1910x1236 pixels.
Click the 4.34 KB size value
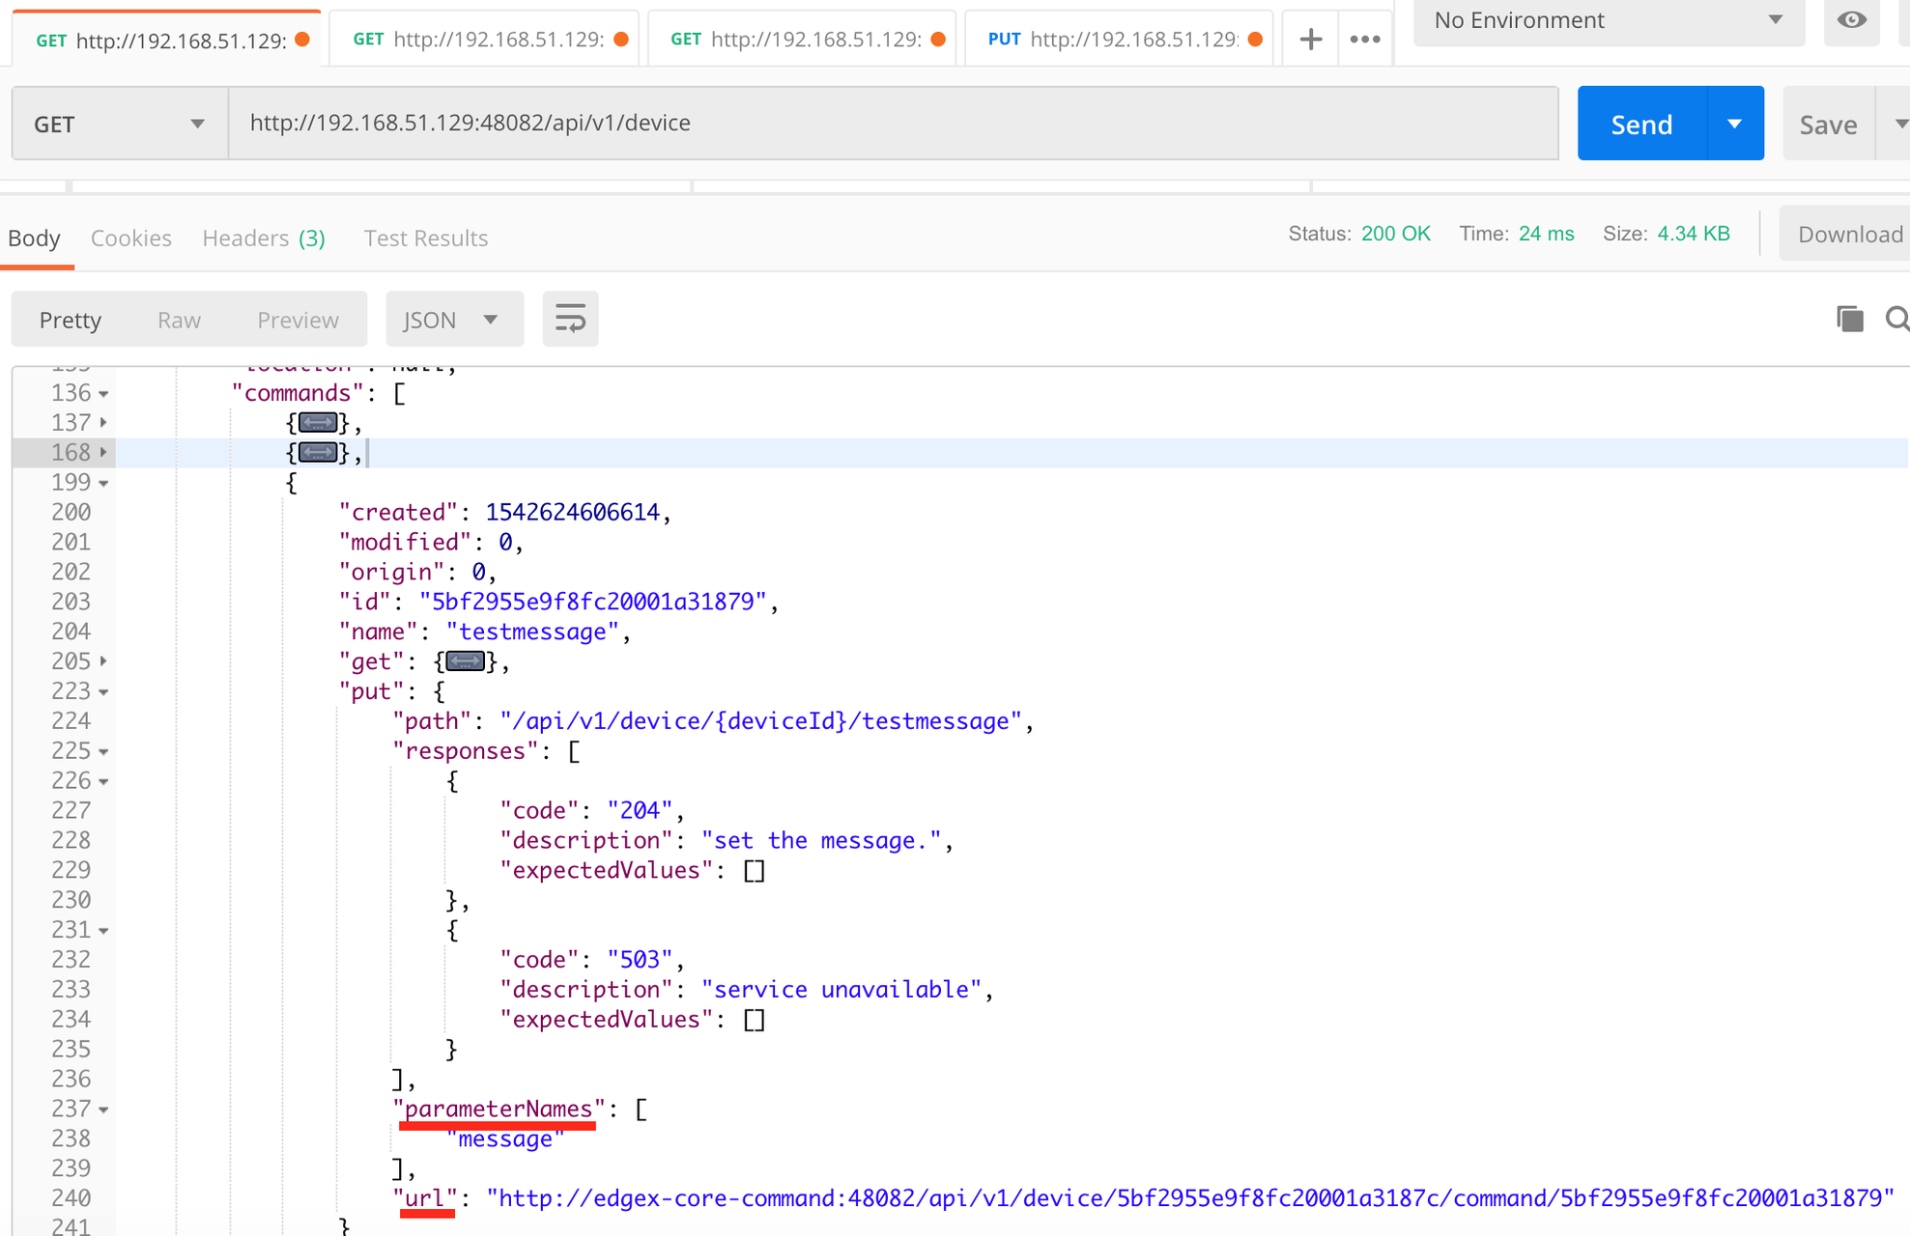(1693, 234)
